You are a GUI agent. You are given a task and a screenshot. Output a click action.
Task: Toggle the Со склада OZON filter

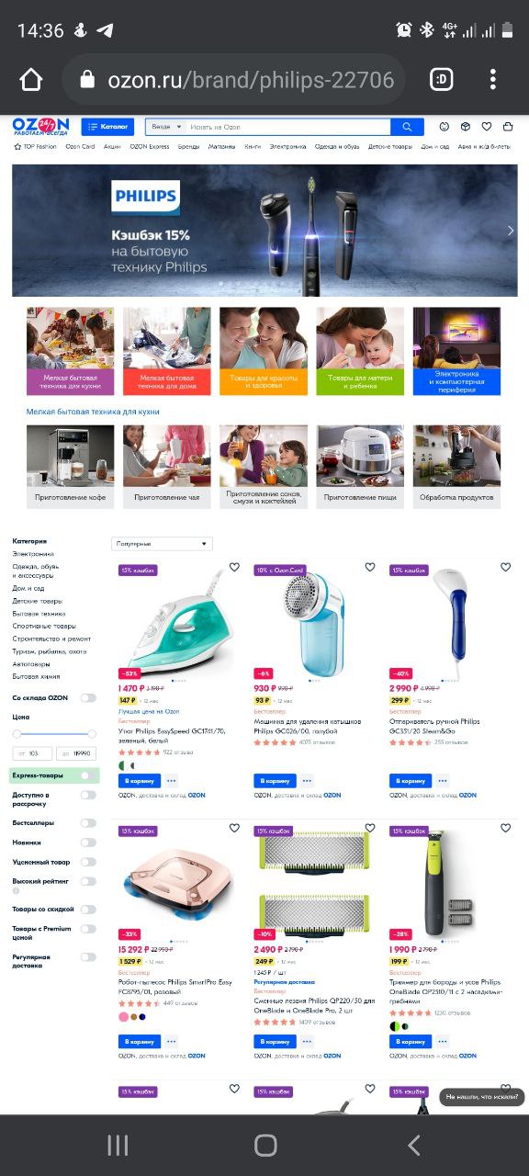88,698
